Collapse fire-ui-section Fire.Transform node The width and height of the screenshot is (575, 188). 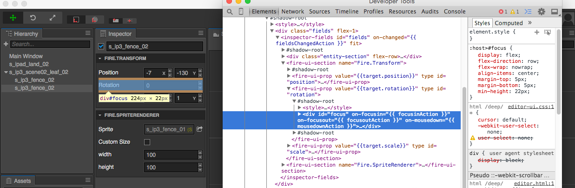pyautogui.click(x=284, y=63)
